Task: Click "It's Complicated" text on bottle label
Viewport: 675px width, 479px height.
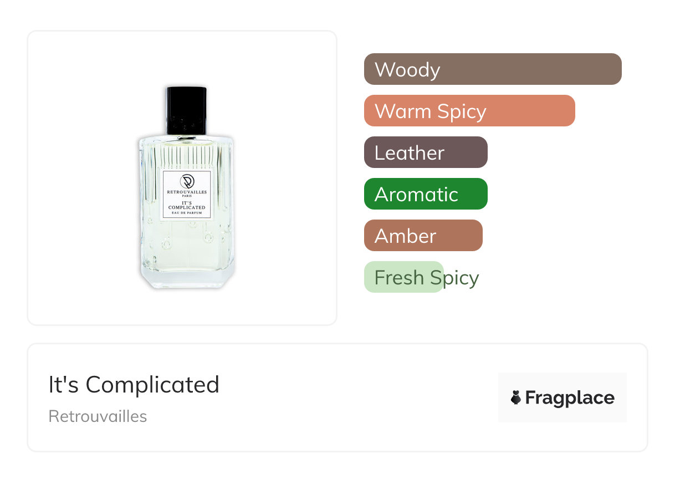Action: (x=187, y=205)
